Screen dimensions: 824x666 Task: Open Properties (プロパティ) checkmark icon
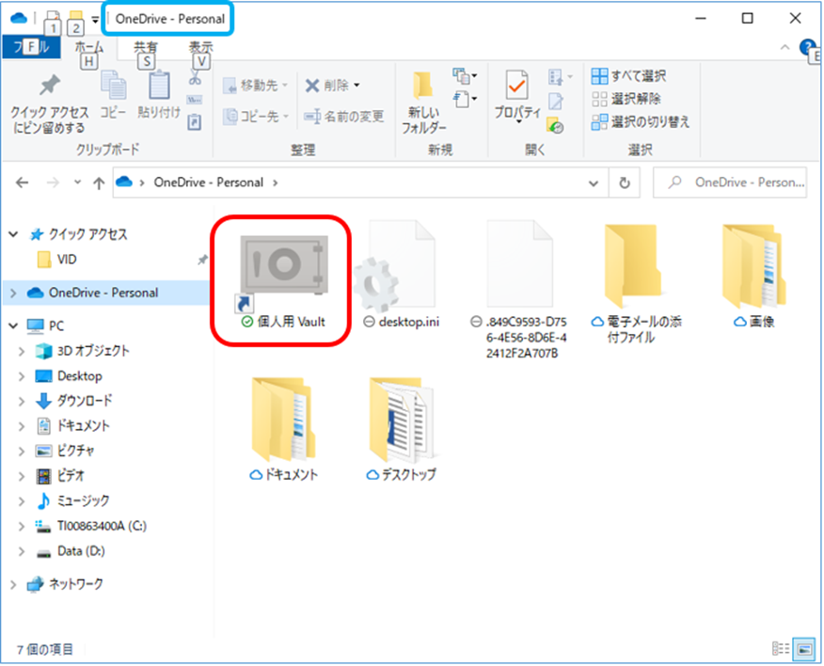[x=517, y=86]
